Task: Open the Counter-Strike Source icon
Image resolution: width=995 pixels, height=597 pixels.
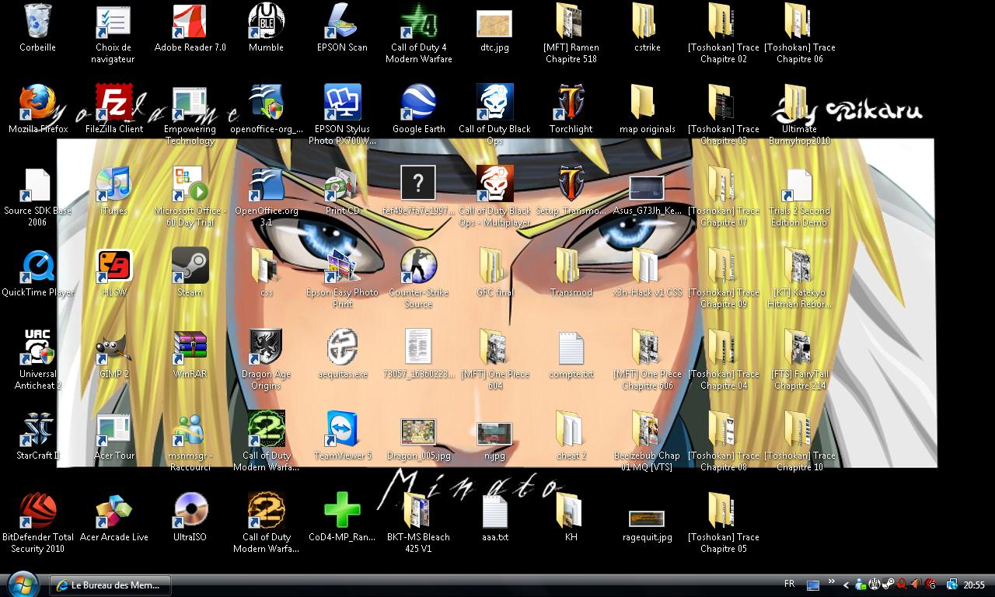Action: [418, 266]
